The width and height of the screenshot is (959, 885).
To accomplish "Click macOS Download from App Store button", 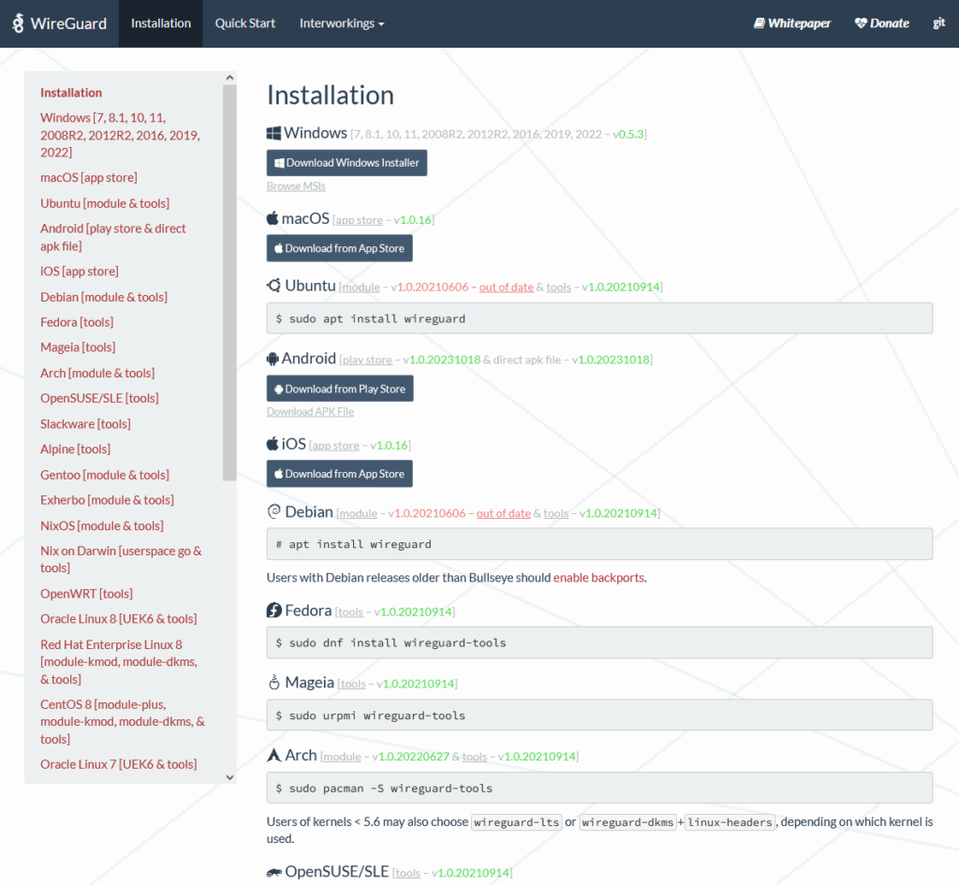I will coord(339,248).
